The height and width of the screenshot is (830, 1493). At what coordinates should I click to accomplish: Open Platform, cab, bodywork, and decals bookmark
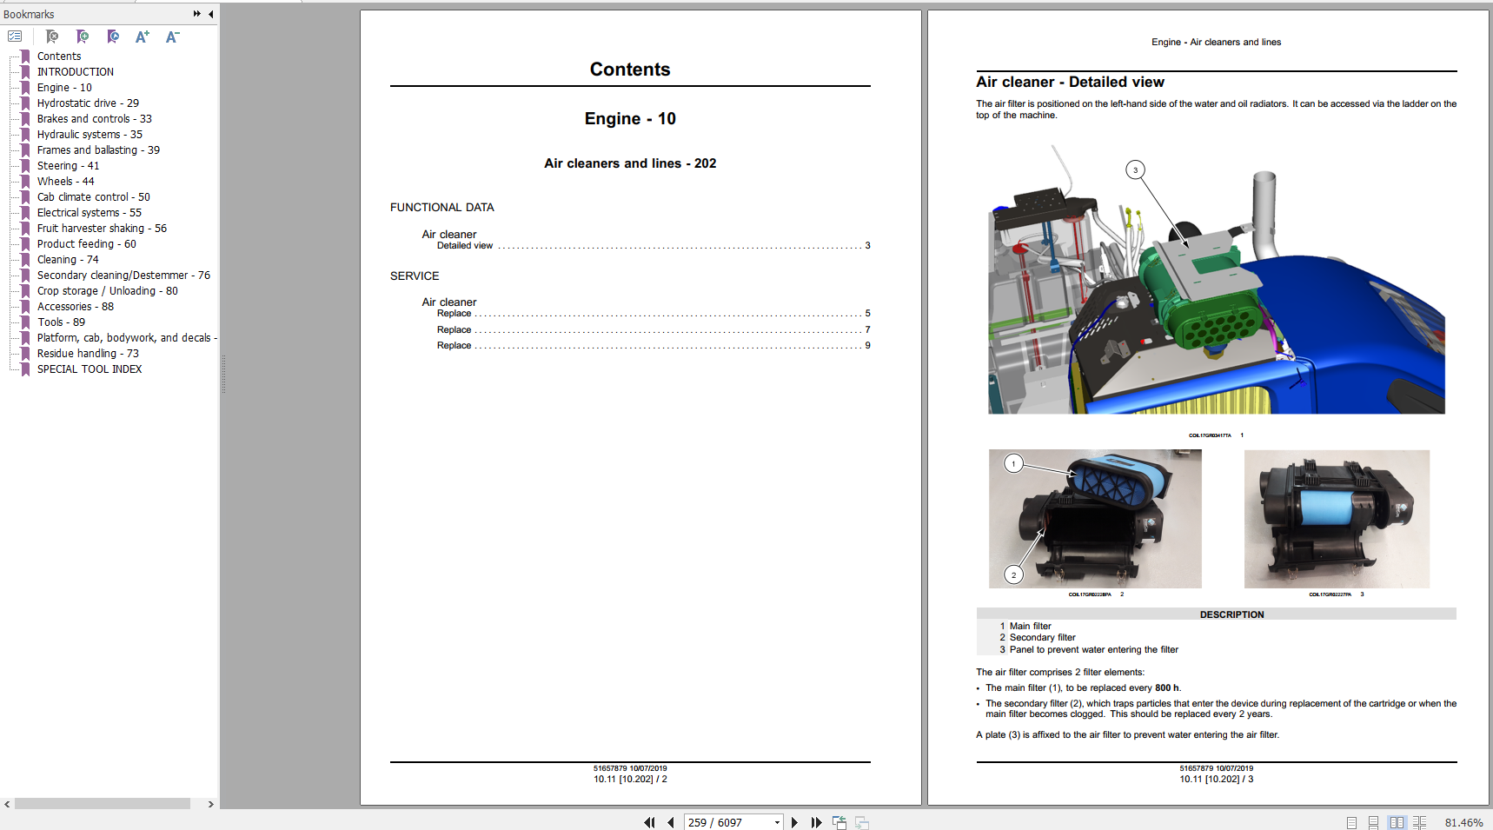coord(127,338)
